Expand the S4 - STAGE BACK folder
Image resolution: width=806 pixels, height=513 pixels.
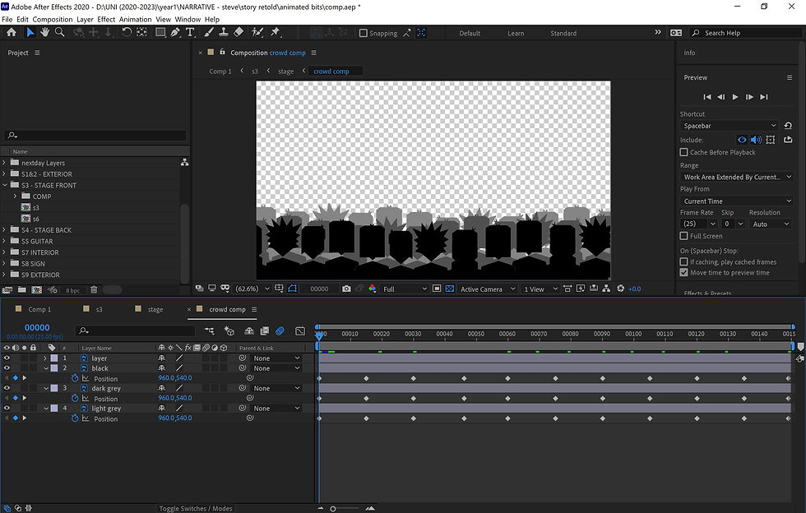point(5,230)
